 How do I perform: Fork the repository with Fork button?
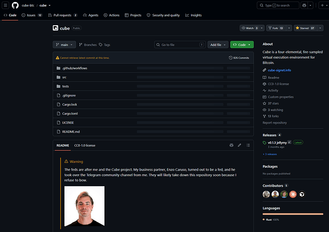coord(276,28)
